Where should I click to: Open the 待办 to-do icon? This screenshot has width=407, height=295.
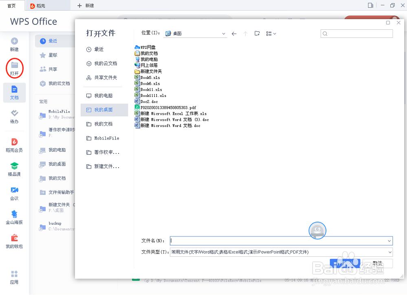(x=14, y=113)
